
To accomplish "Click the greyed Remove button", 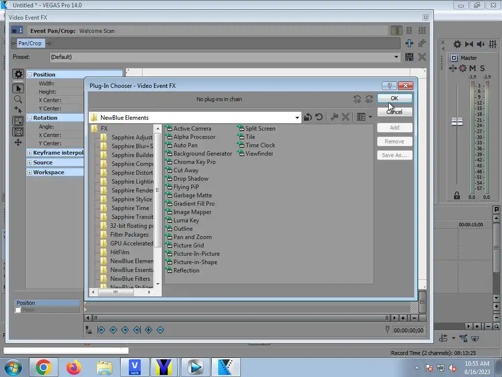I will 395,141.
